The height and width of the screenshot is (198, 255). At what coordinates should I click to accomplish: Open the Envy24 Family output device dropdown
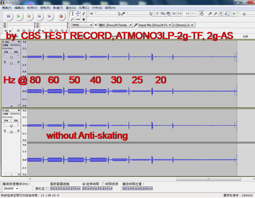pos(115,25)
